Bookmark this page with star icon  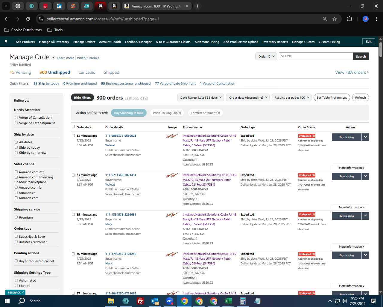(x=335, y=19)
